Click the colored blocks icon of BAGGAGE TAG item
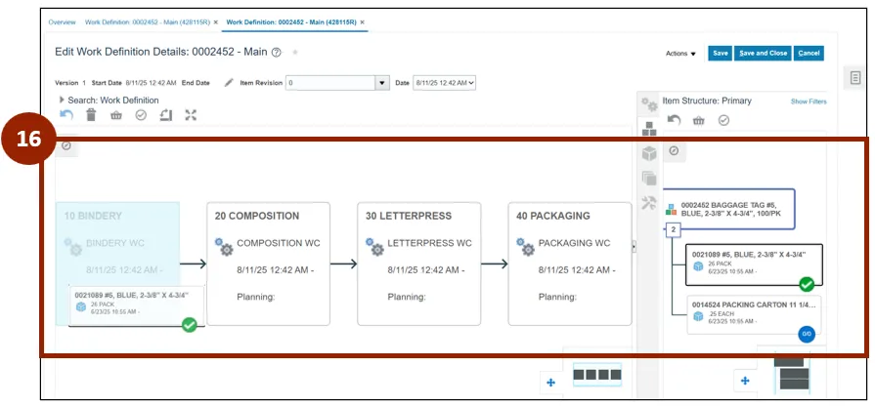 671,211
